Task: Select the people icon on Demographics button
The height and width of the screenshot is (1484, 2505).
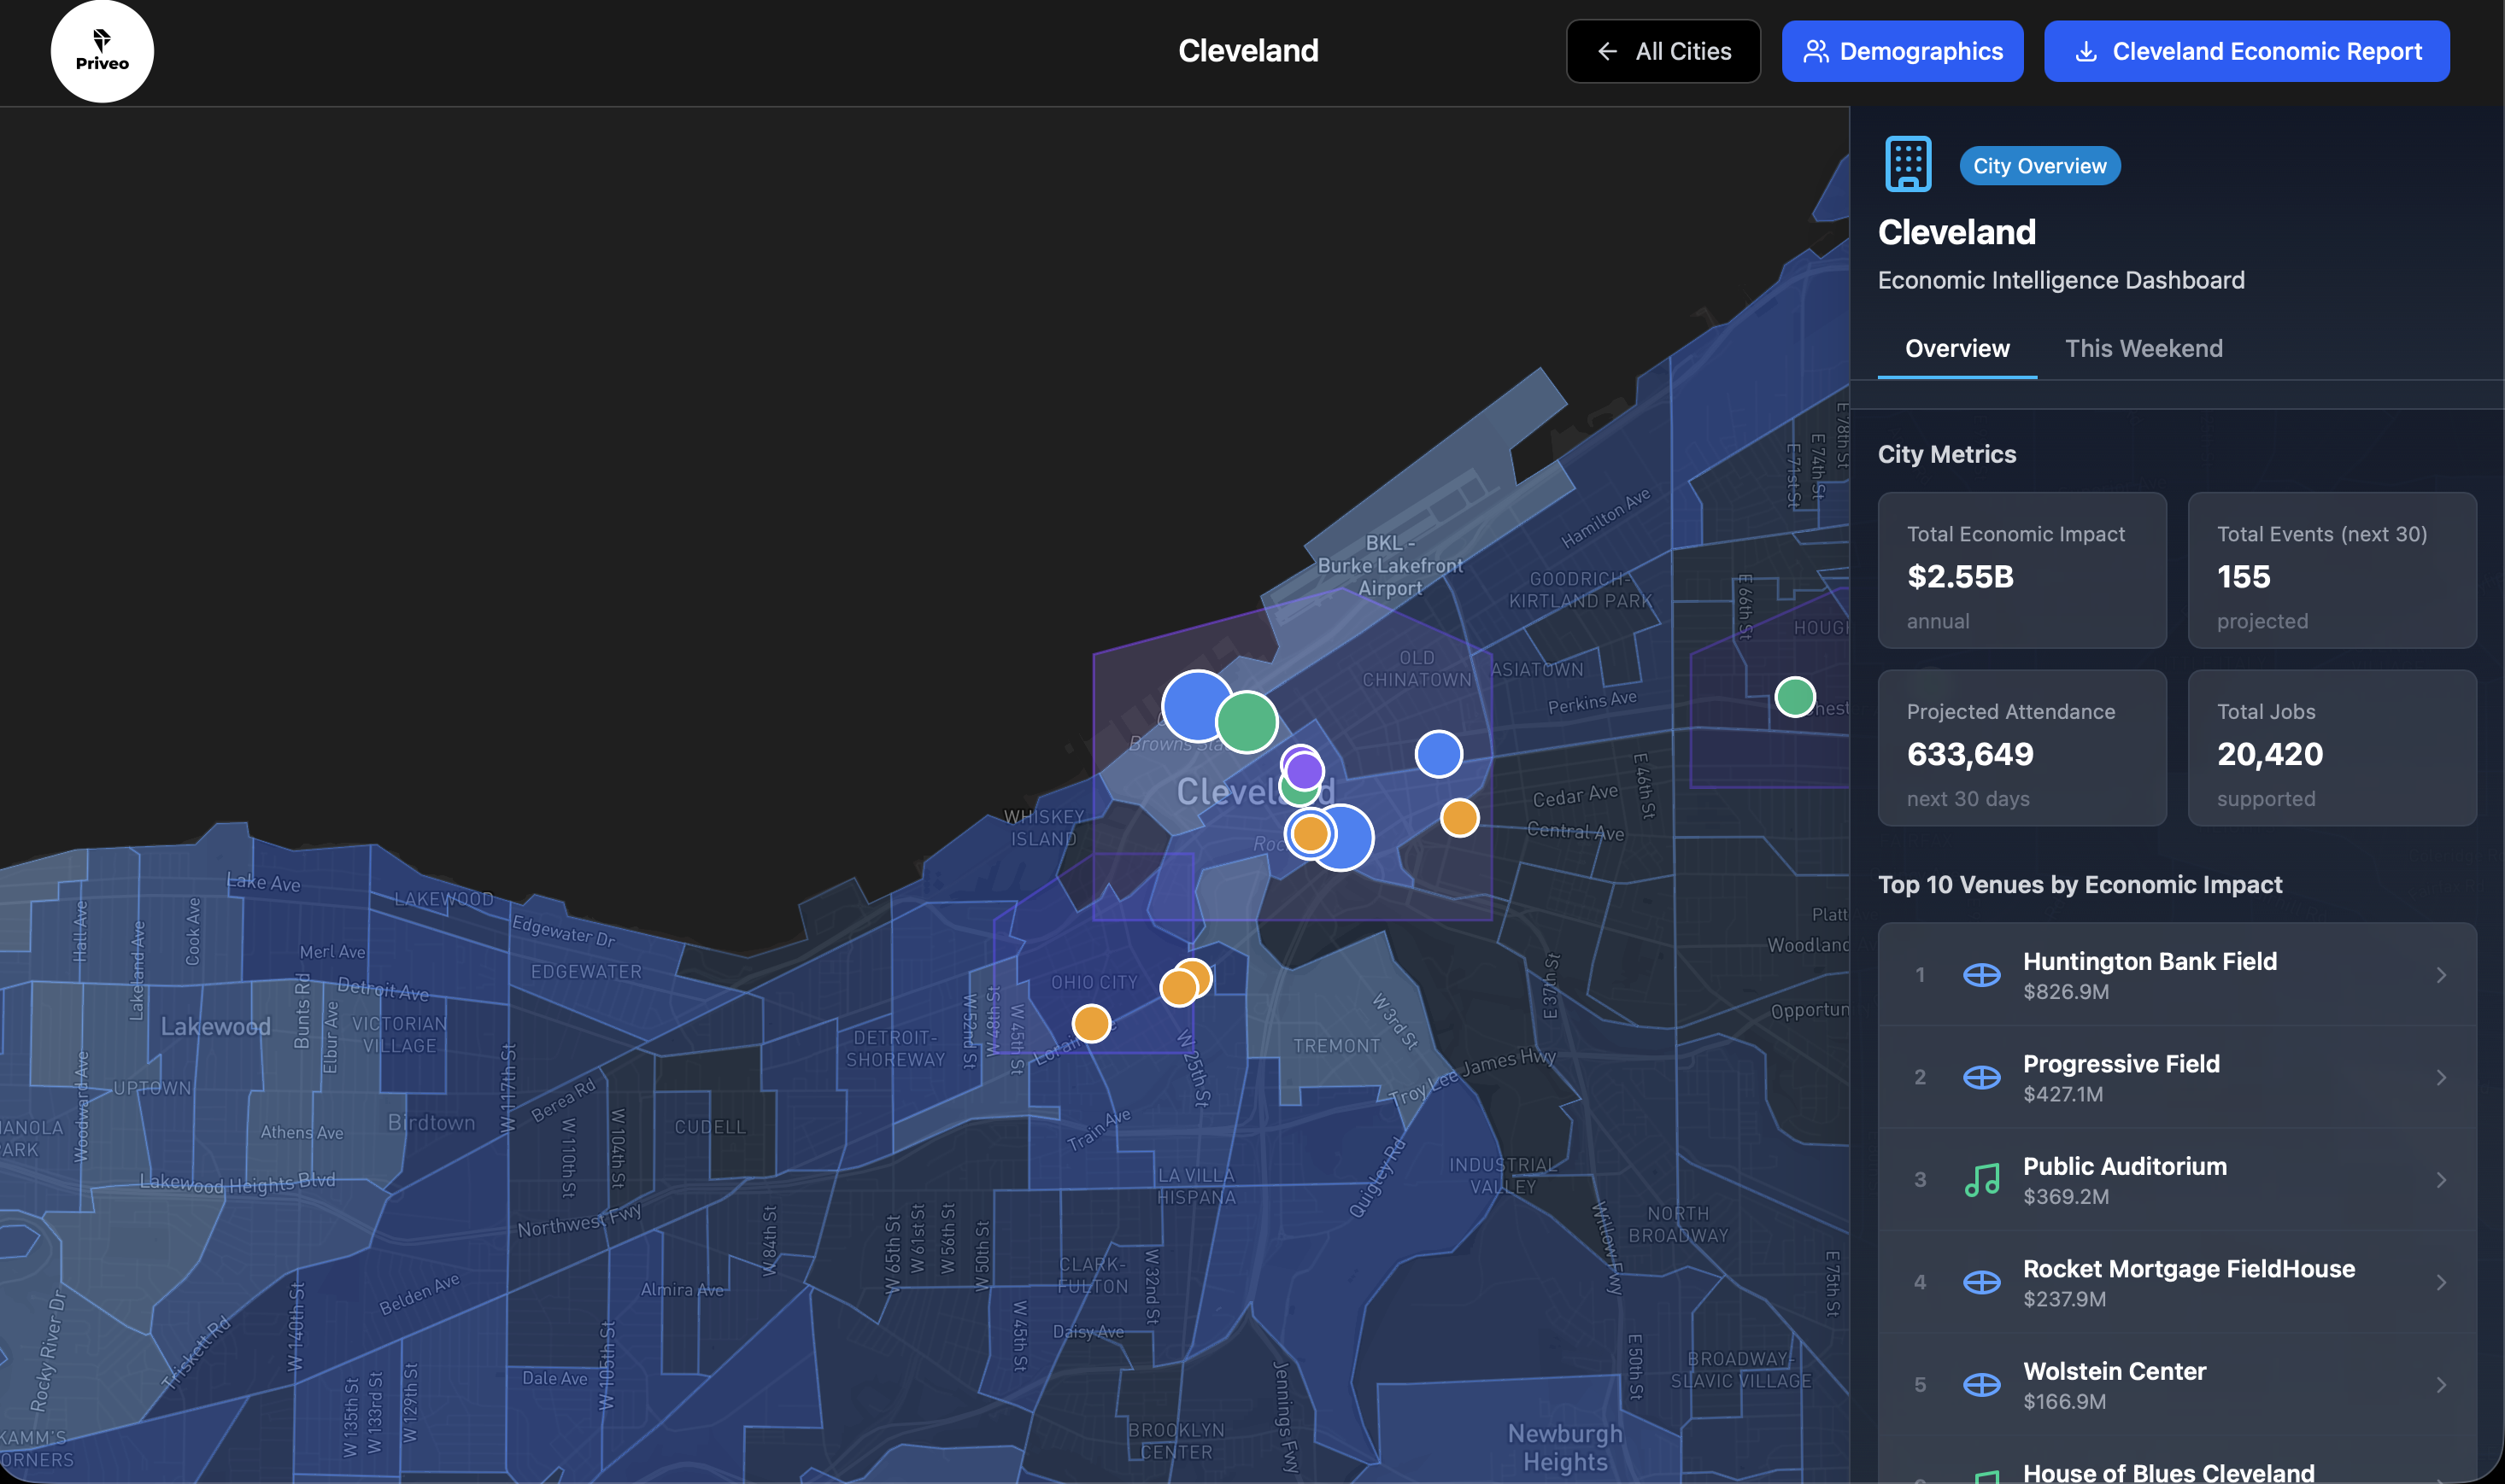Action: [x=1818, y=51]
